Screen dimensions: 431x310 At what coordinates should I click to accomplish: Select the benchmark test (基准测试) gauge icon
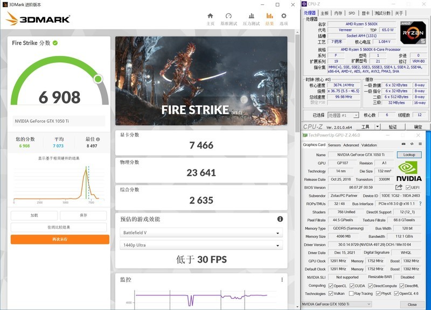[x=228, y=19]
